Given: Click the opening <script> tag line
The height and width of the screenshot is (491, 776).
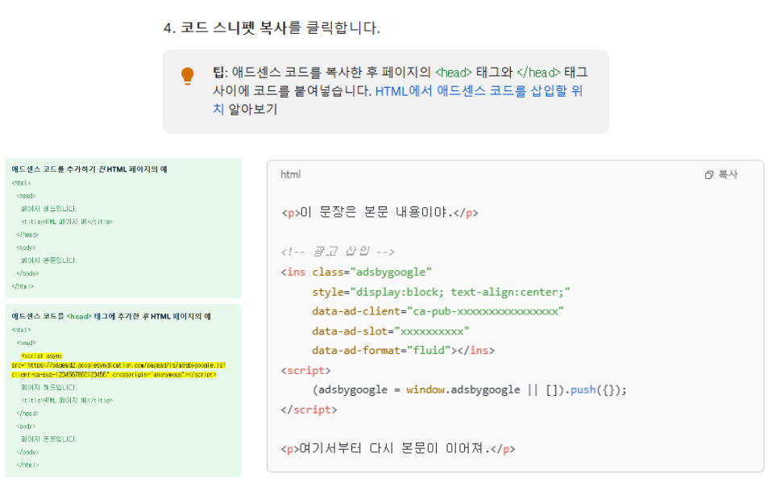Looking at the screenshot, I should [306, 370].
